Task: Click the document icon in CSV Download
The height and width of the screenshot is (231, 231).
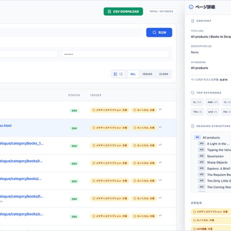Action: tap(109, 12)
